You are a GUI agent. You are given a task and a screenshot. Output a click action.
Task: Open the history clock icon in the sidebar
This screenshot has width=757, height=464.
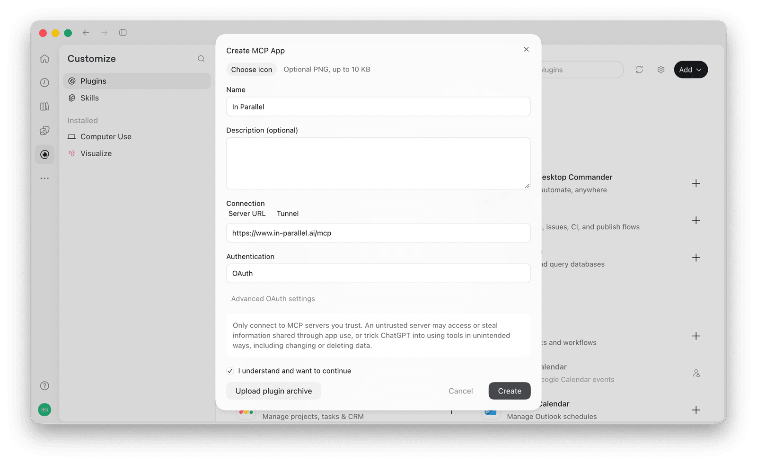pyautogui.click(x=44, y=82)
